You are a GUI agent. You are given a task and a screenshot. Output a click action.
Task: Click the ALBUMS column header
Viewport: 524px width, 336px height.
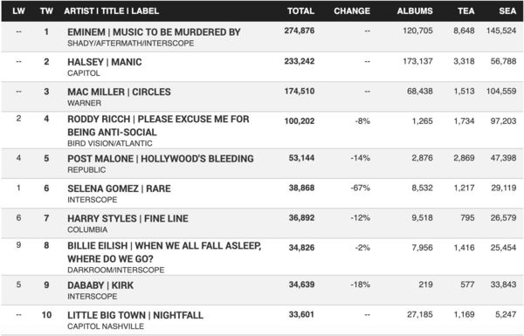click(414, 11)
